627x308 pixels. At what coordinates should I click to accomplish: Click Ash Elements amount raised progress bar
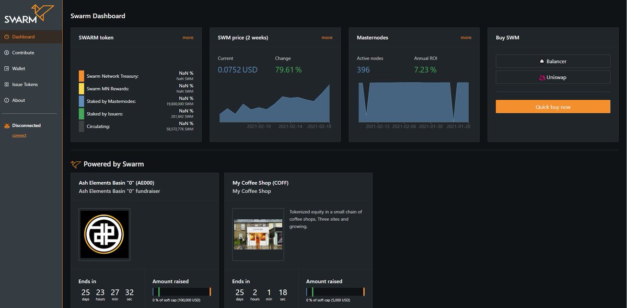[x=182, y=292]
